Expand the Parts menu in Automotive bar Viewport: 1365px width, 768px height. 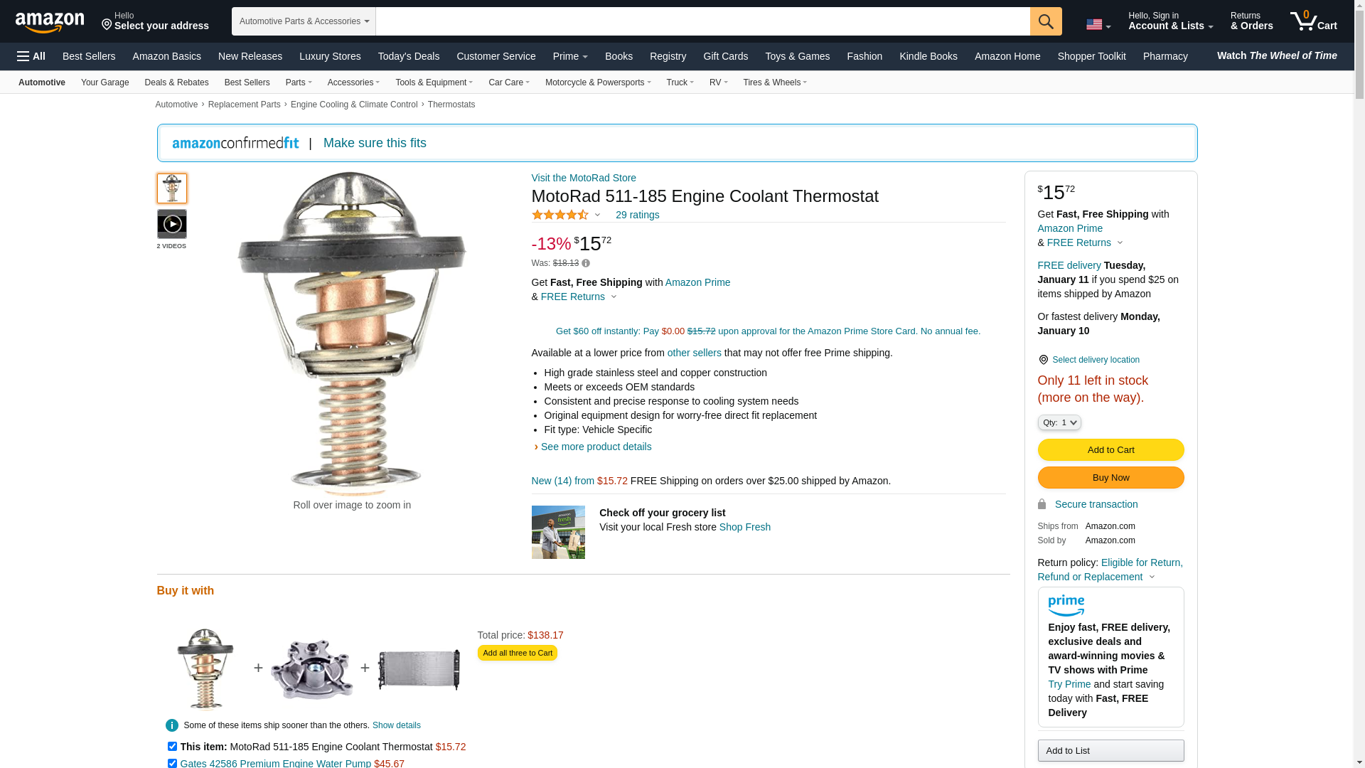[299, 82]
